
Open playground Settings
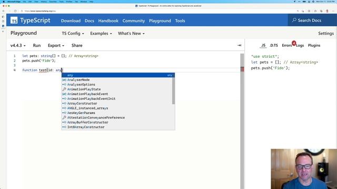point(326,34)
